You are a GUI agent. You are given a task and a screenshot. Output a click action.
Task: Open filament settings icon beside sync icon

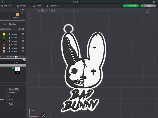23,29
